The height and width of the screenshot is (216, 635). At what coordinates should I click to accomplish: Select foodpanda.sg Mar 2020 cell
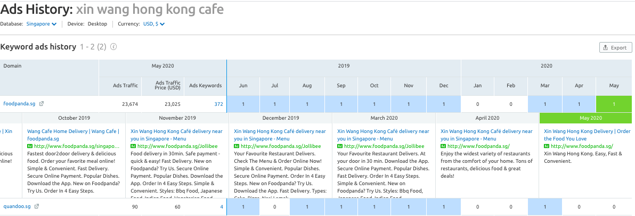pos(544,104)
